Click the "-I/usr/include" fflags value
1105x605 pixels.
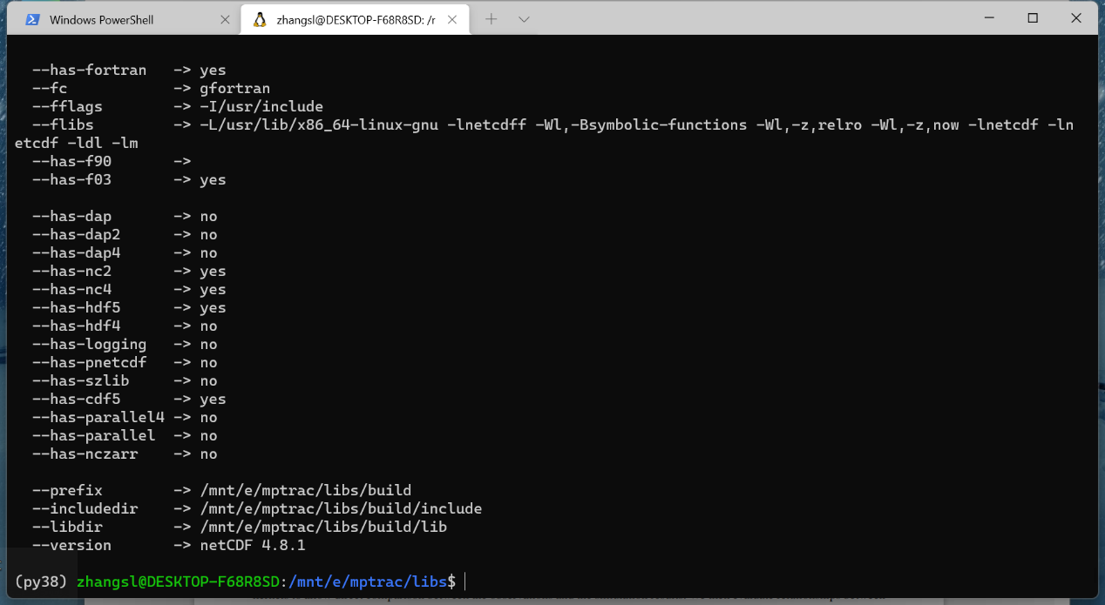[261, 106]
